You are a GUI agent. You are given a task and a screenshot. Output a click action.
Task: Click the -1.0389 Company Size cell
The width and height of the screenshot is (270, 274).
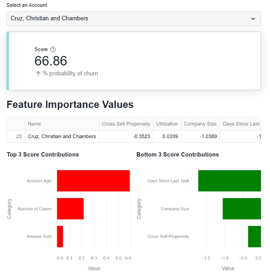tap(200, 136)
